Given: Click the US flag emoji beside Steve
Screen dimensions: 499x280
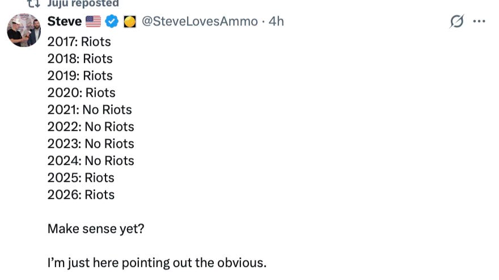Looking at the screenshot, I should [93, 22].
